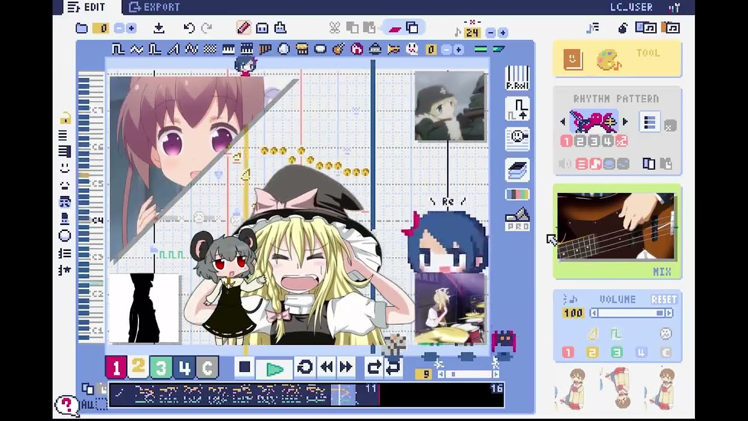Click the bottom speed slider track
The width and height of the screenshot is (748, 421).
(x=467, y=374)
